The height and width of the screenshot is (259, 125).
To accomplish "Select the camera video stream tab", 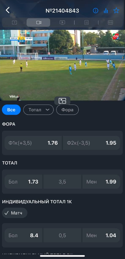I will (38, 22).
